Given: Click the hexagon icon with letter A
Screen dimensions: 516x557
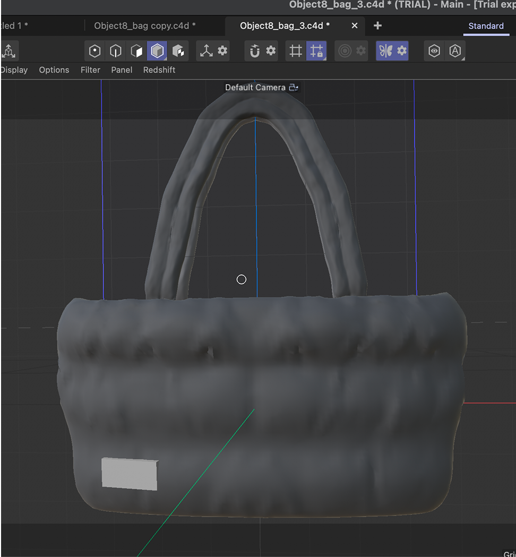Looking at the screenshot, I should click(x=455, y=51).
